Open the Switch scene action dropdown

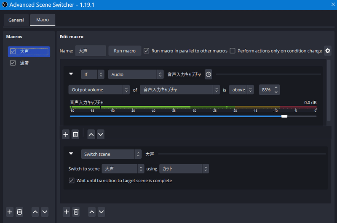click(x=111, y=154)
